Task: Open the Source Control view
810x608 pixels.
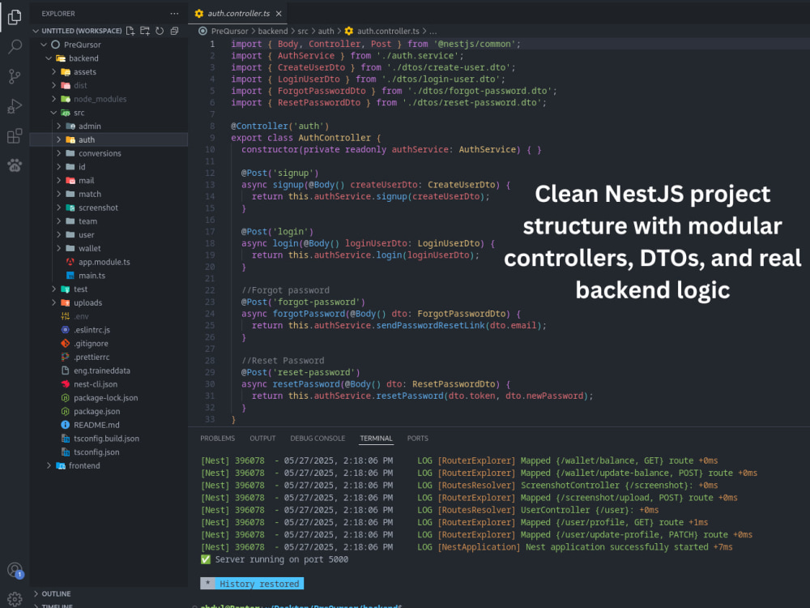Action: tap(15, 77)
